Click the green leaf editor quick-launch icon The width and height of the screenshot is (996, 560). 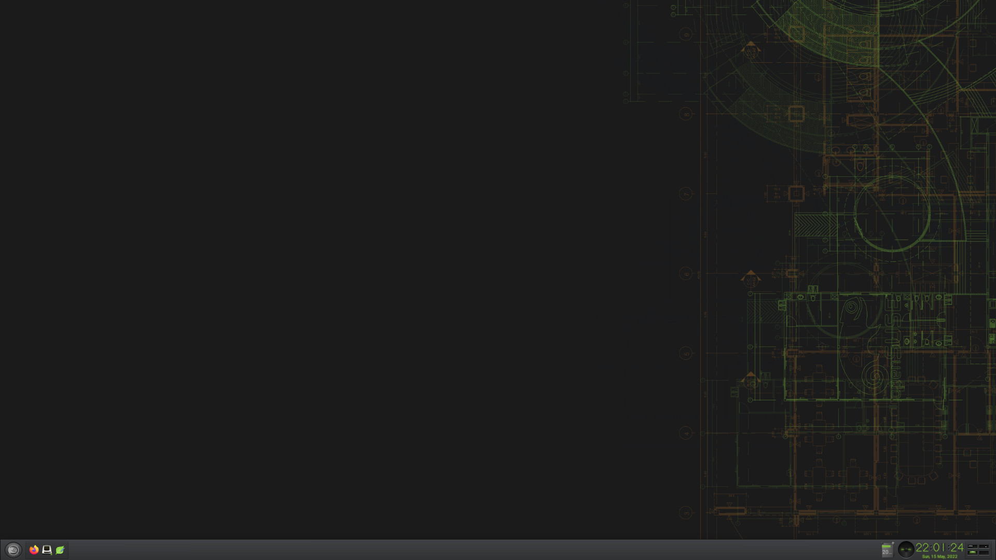click(59, 550)
